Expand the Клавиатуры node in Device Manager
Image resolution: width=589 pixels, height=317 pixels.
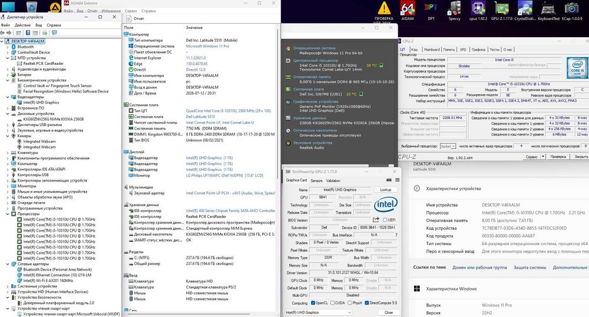coord(8,153)
